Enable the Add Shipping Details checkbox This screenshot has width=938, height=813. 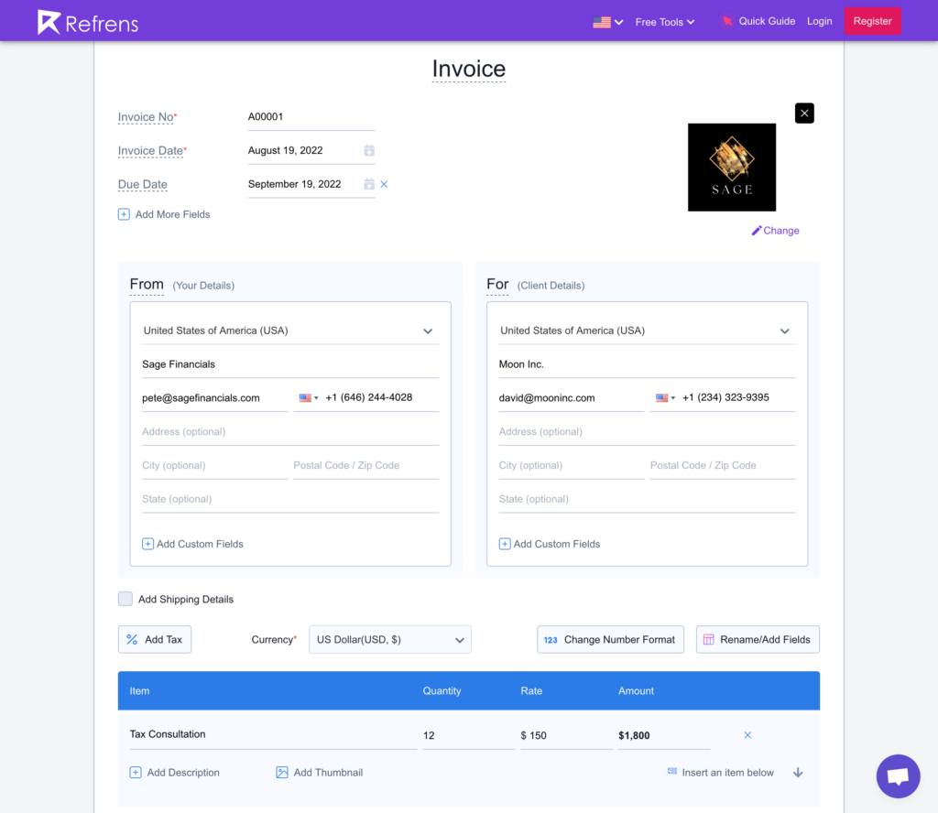(x=125, y=598)
